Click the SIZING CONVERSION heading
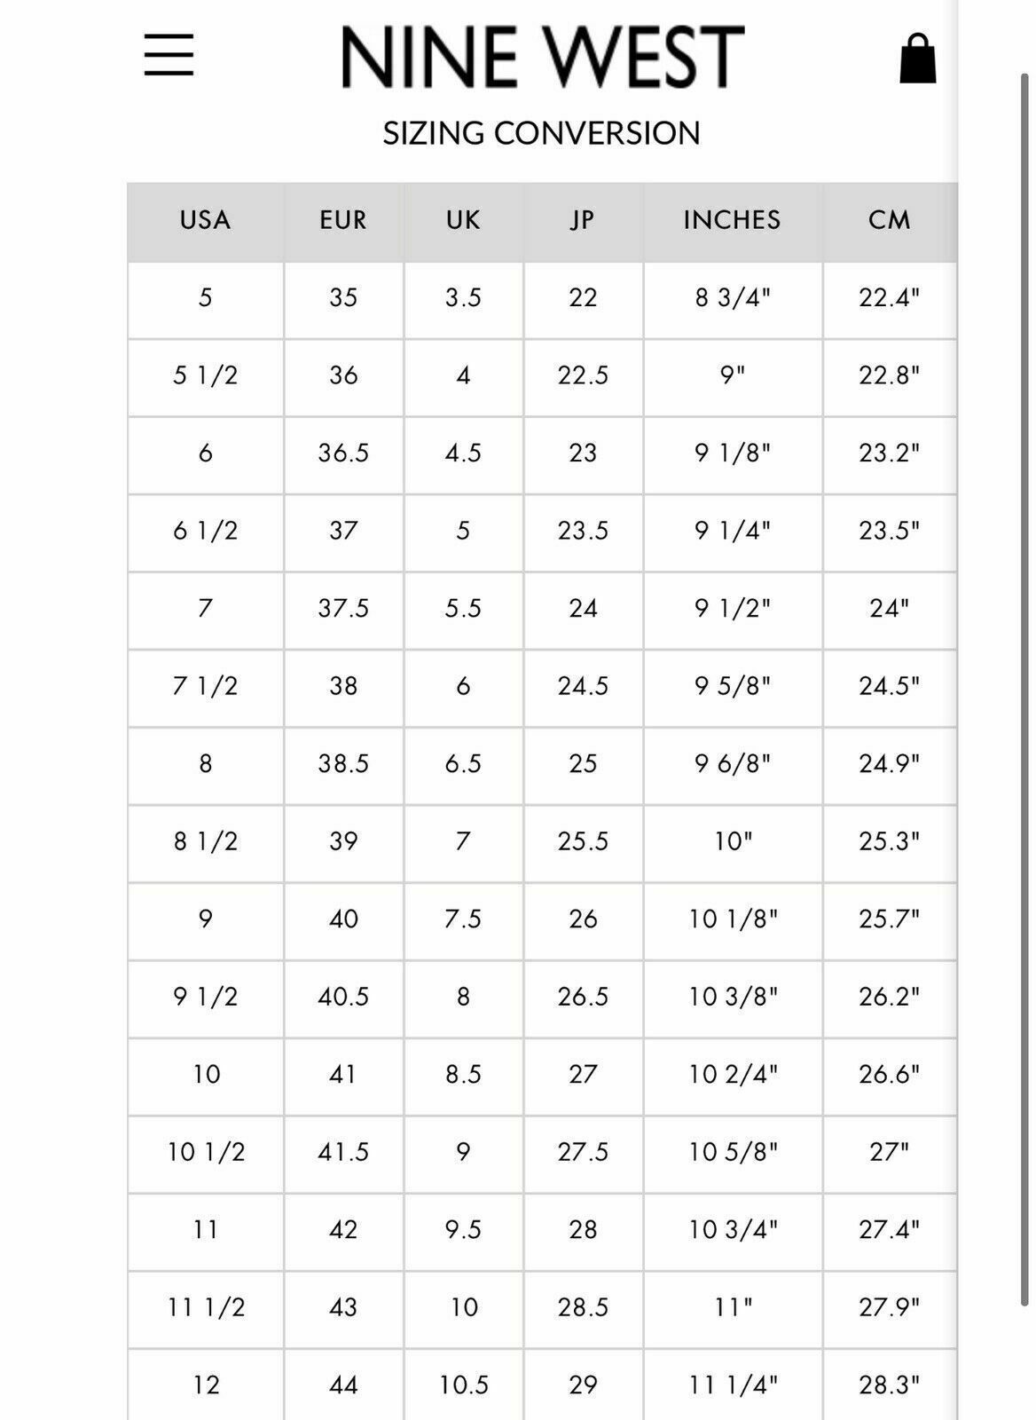This screenshot has width=1036, height=1420. [x=542, y=134]
